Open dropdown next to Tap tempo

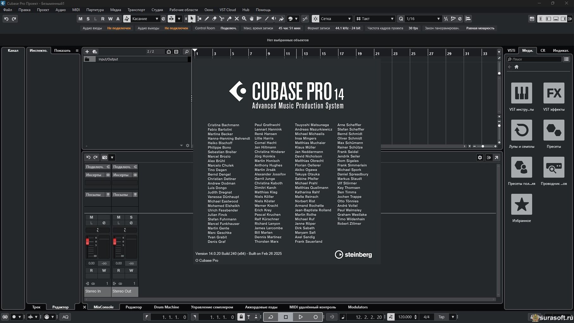pos(453,317)
